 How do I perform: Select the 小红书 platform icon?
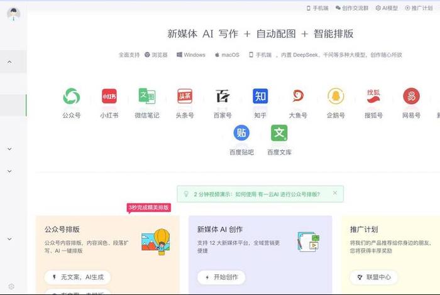click(x=109, y=96)
